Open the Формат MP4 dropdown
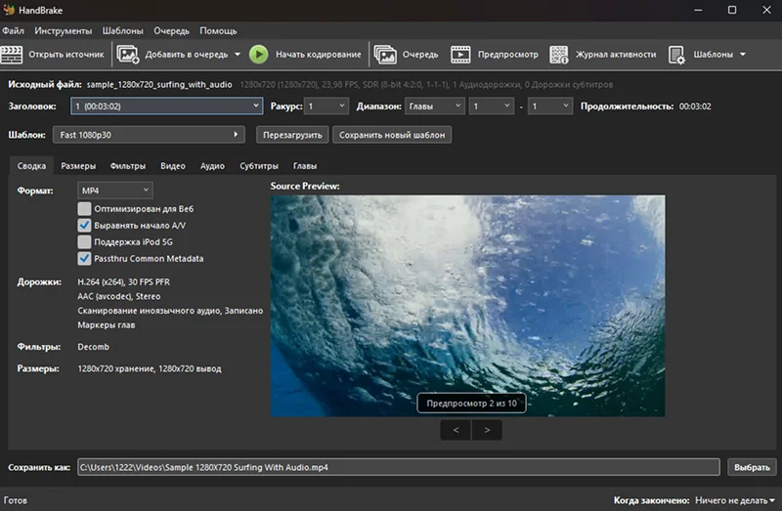 (x=114, y=191)
